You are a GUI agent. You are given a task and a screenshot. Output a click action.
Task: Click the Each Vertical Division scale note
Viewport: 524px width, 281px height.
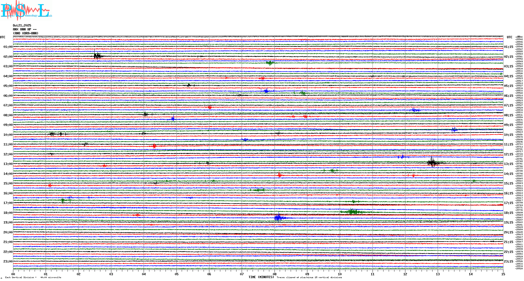point(33,277)
